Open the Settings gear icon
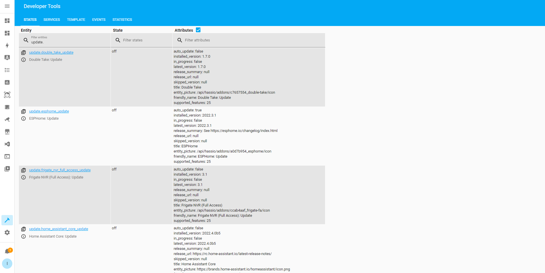Viewport: 545px width, 273px height. point(7,232)
